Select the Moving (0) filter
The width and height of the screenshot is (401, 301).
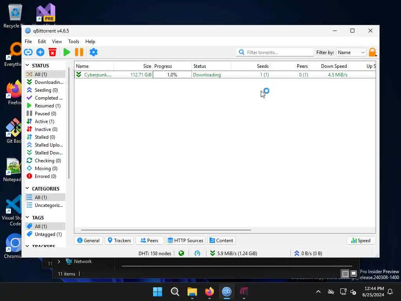45,169
